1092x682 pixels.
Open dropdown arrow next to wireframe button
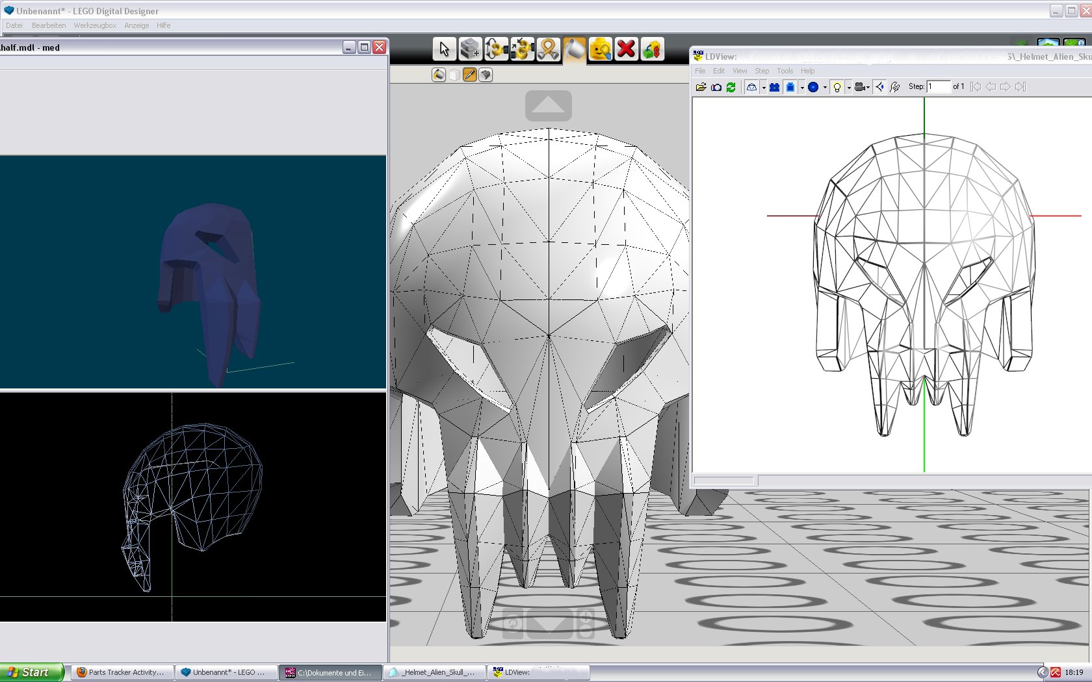click(763, 87)
